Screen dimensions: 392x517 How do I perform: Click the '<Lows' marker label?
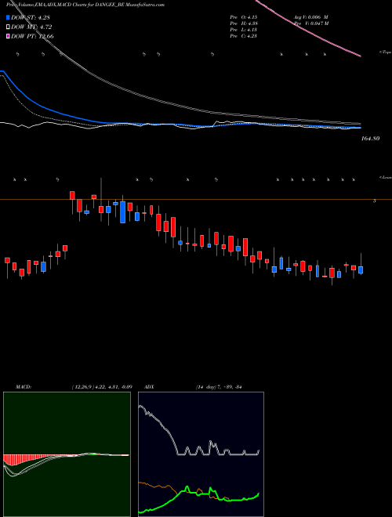tap(385, 177)
